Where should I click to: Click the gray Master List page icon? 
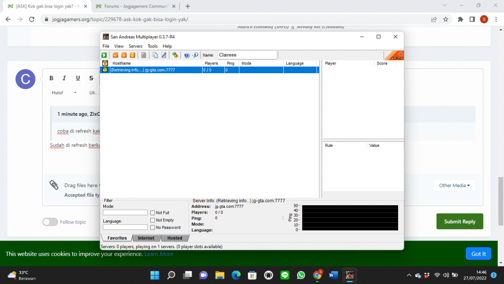(144, 55)
